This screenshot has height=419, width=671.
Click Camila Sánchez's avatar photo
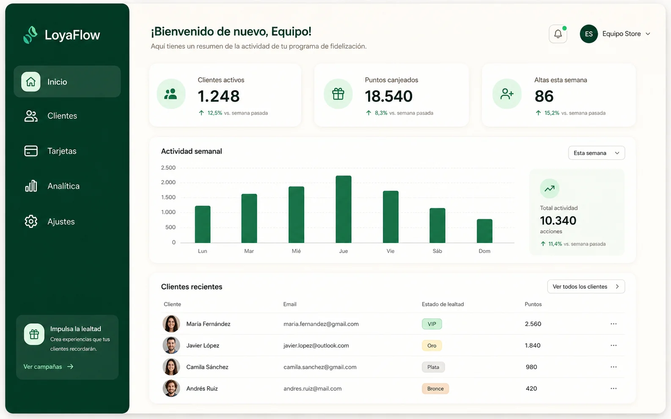click(171, 367)
